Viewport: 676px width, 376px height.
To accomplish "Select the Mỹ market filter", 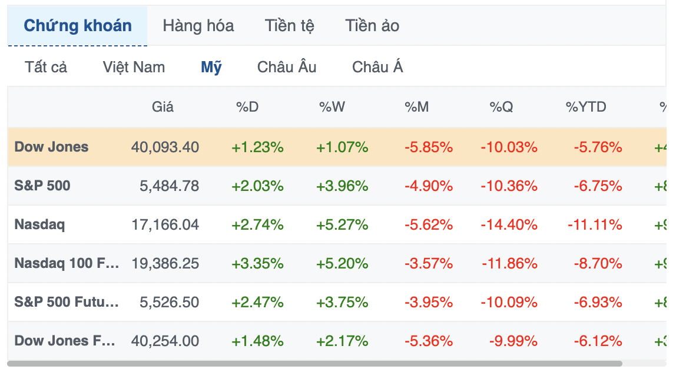I will (x=211, y=67).
